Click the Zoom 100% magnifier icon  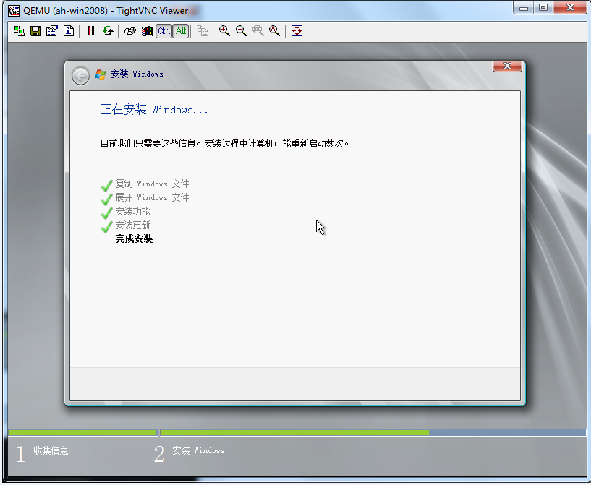tap(258, 31)
